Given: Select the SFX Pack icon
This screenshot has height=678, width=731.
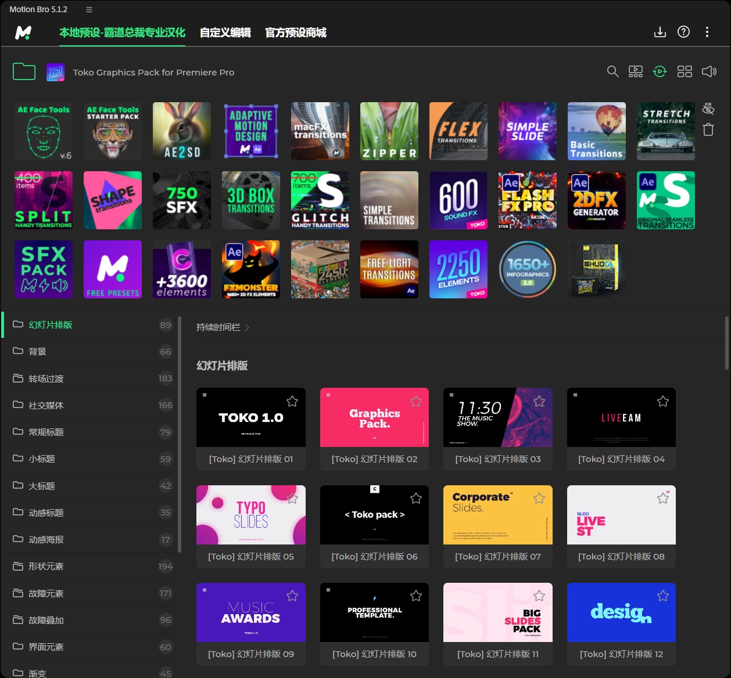Looking at the screenshot, I should coord(44,269).
